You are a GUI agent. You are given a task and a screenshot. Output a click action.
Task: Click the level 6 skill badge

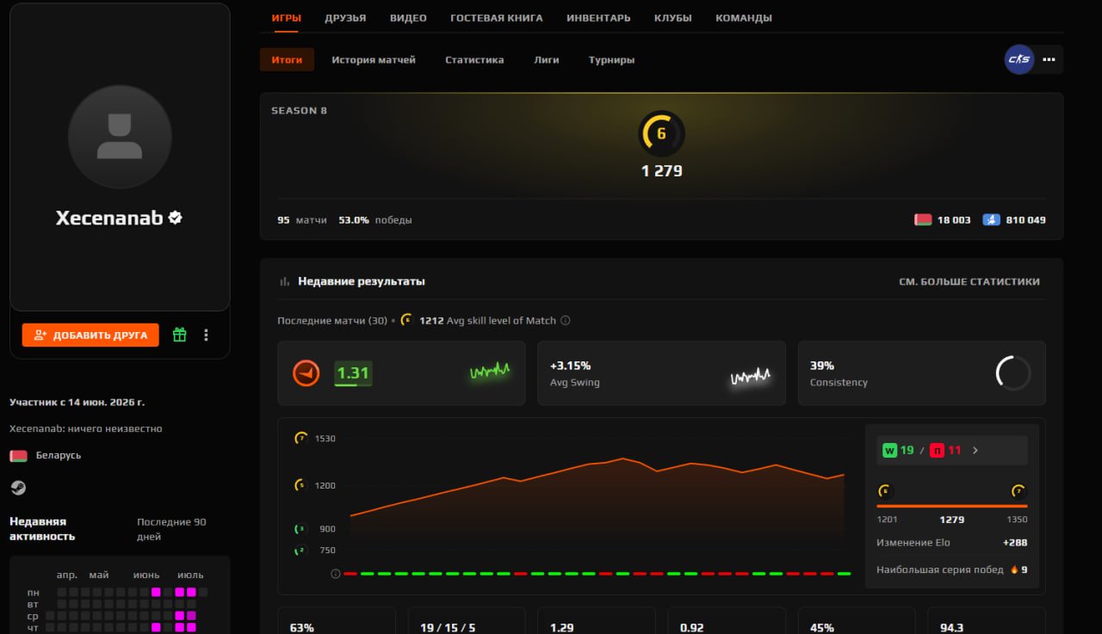coord(661,133)
